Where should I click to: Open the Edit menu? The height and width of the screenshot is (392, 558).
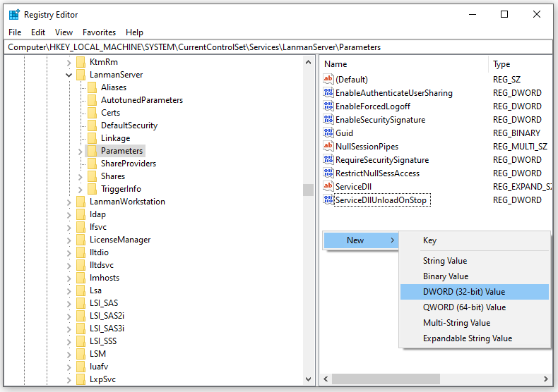pos(38,32)
